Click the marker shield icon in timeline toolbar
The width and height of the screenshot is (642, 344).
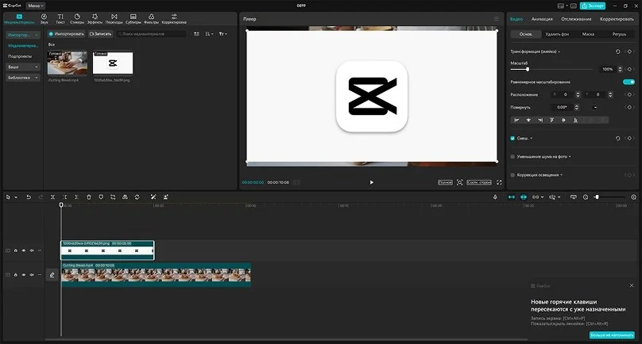[x=101, y=197]
